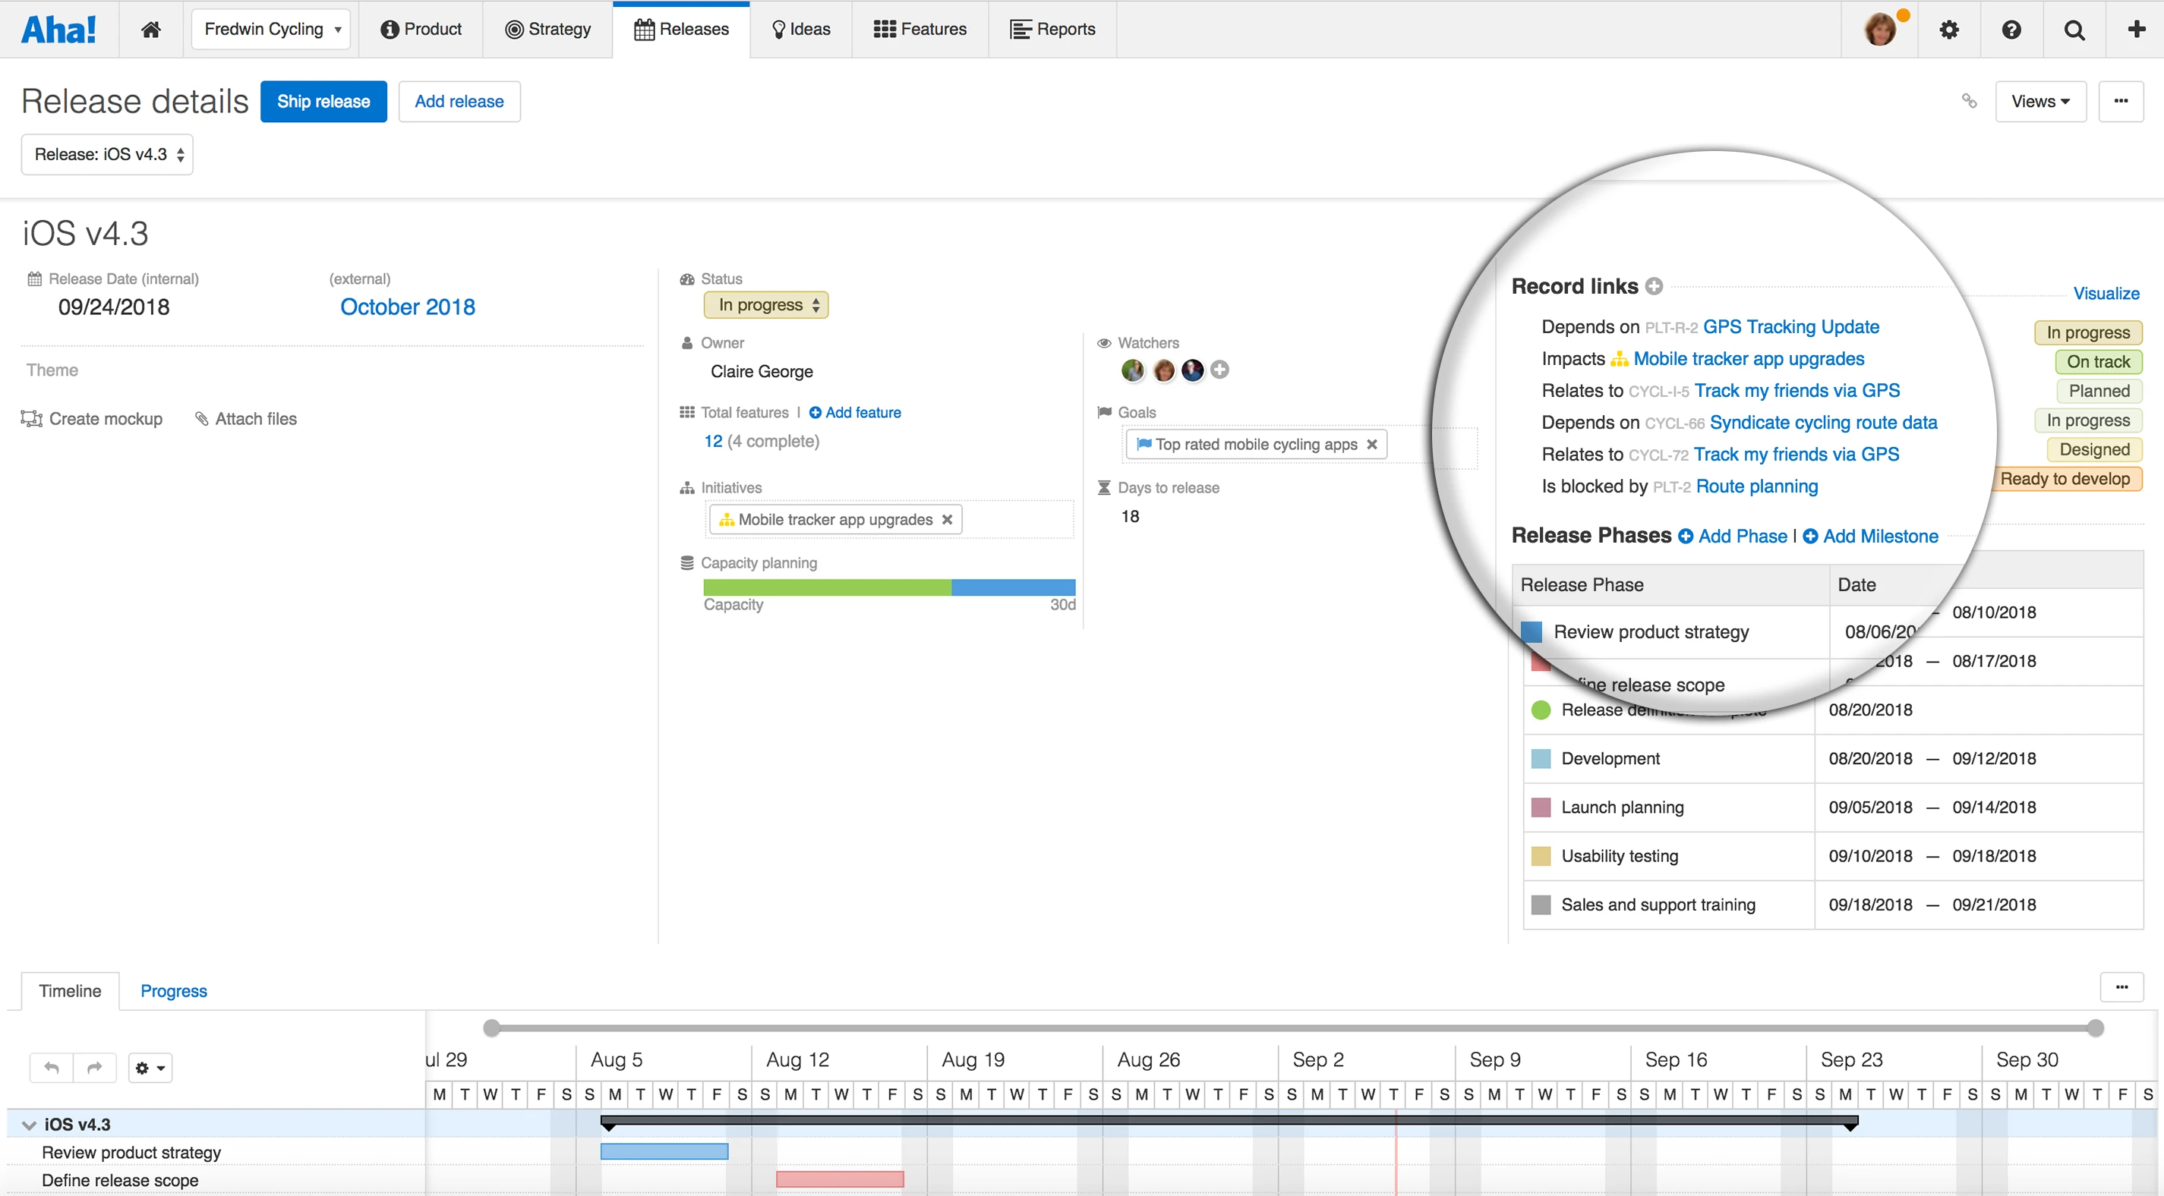Remove the Top rated mobile cycling apps goal
2164x1196 pixels.
point(1372,444)
